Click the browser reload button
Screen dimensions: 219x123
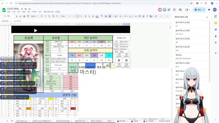[x=11, y=3]
